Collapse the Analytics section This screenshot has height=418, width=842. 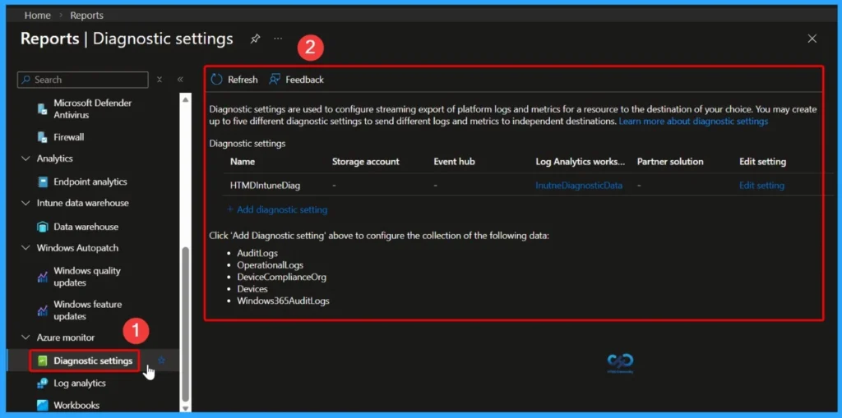coord(25,158)
